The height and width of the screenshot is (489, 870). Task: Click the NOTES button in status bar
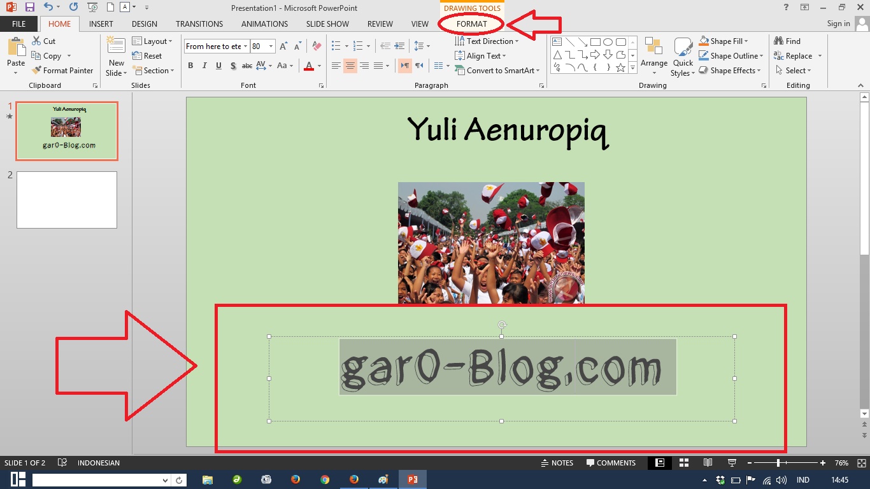(558, 463)
